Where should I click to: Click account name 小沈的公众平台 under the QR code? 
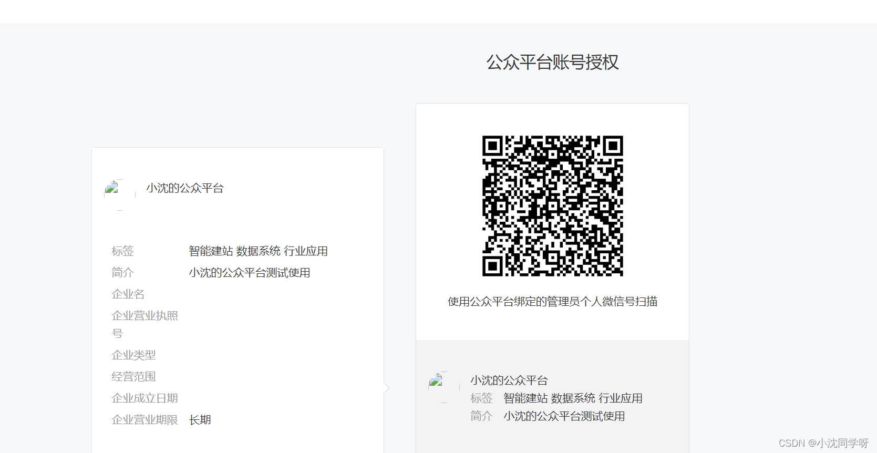tap(509, 380)
